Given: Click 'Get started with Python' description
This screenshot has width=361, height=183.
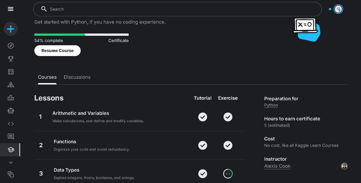Looking at the screenshot, I should click(x=100, y=22).
